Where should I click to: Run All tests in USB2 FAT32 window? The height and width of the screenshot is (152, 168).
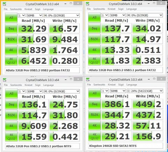[11, 18]
